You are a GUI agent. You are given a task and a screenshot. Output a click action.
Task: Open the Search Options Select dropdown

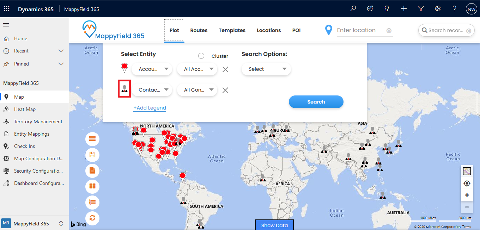click(x=266, y=69)
